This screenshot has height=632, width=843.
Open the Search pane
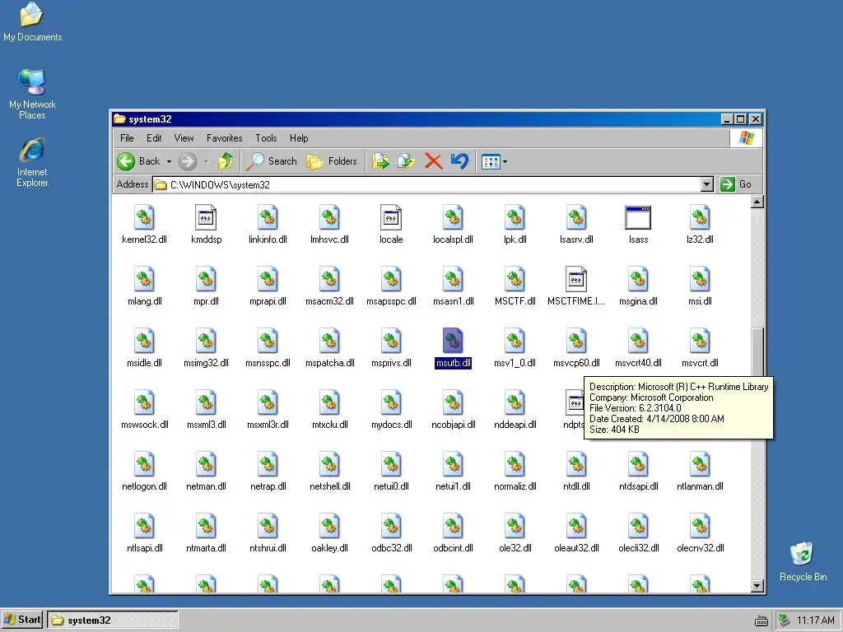272,161
